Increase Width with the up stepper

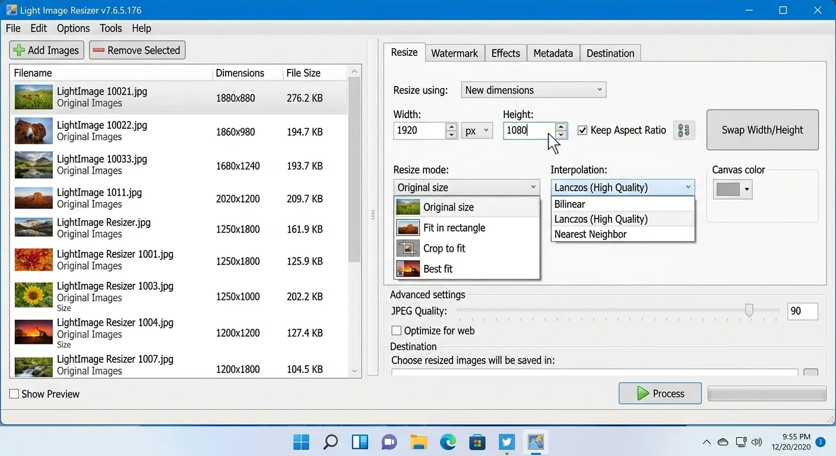click(x=452, y=126)
